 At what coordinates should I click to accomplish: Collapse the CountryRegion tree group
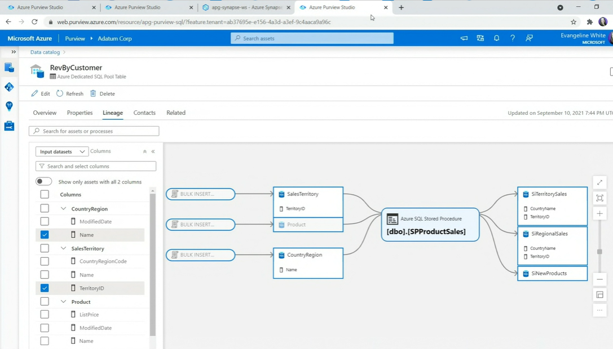[63, 209]
